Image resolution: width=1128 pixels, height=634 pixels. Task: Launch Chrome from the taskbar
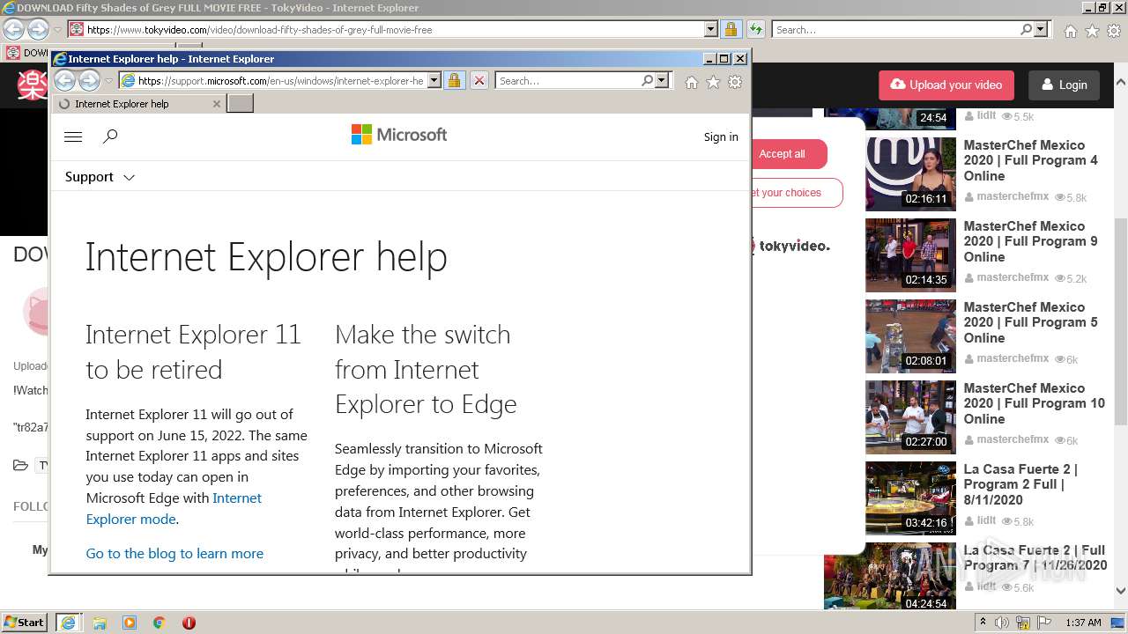[159, 623]
